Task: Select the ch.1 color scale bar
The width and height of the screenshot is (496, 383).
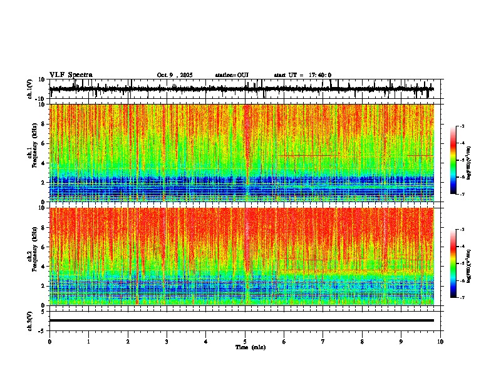Action: tap(453, 160)
